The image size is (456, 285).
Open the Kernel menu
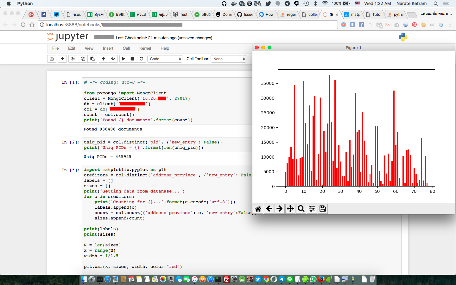coord(145,48)
